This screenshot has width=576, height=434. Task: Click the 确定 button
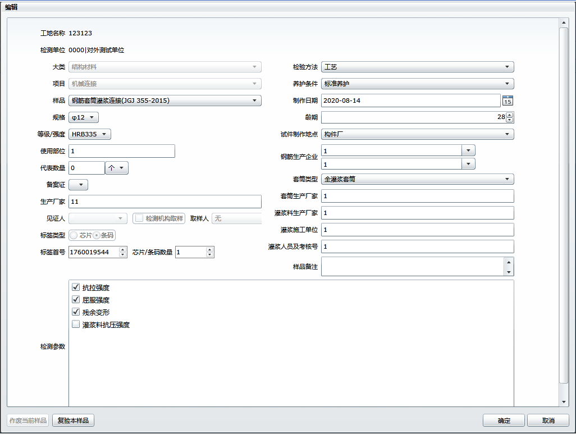click(x=504, y=421)
